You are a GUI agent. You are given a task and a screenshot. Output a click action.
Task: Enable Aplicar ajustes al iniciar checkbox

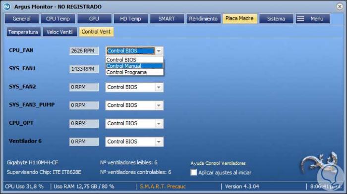pyautogui.click(x=194, y=172)
